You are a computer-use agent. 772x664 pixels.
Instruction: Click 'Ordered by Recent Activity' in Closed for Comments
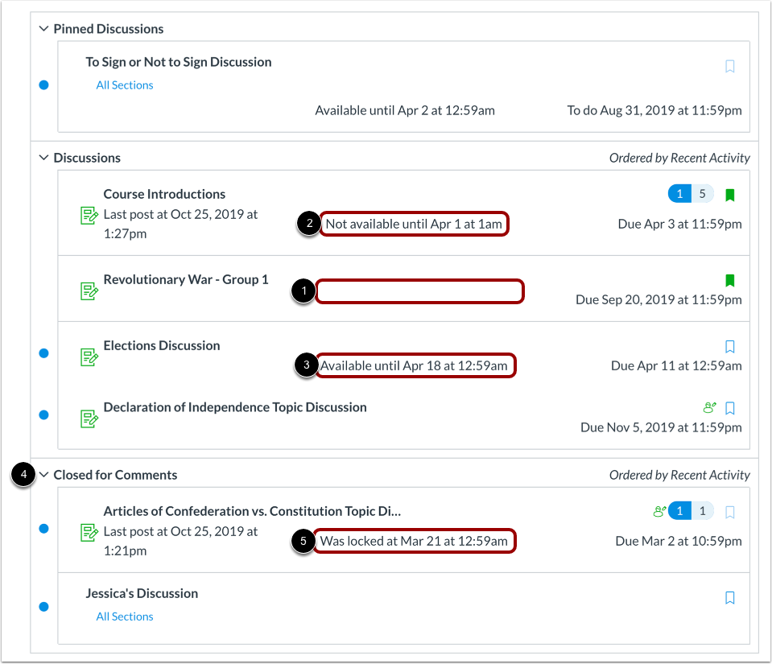679,475
